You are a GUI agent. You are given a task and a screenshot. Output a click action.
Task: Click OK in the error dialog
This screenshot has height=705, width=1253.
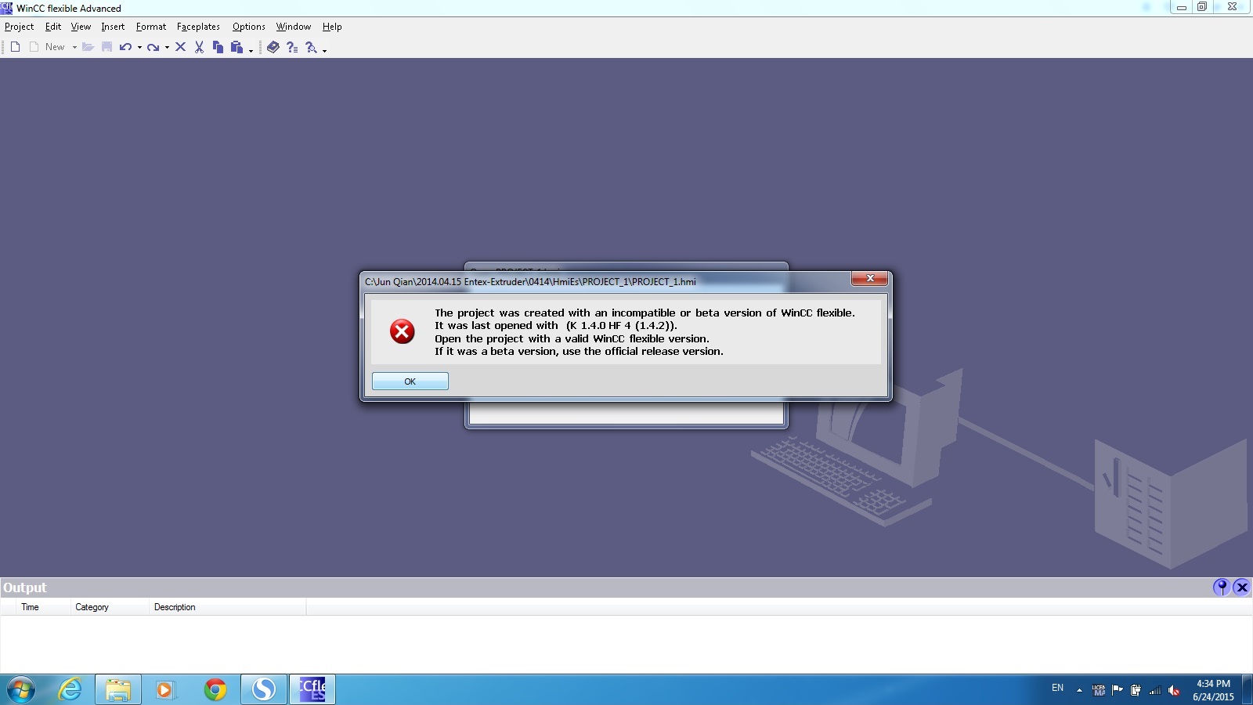[x=410, y=381]
